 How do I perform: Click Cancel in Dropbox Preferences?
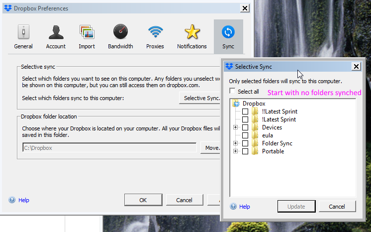click(x=185, y=200)
